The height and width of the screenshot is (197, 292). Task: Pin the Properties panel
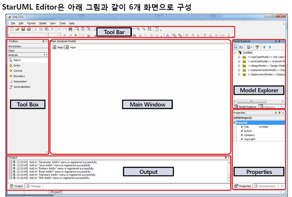[x=280, y=113]
